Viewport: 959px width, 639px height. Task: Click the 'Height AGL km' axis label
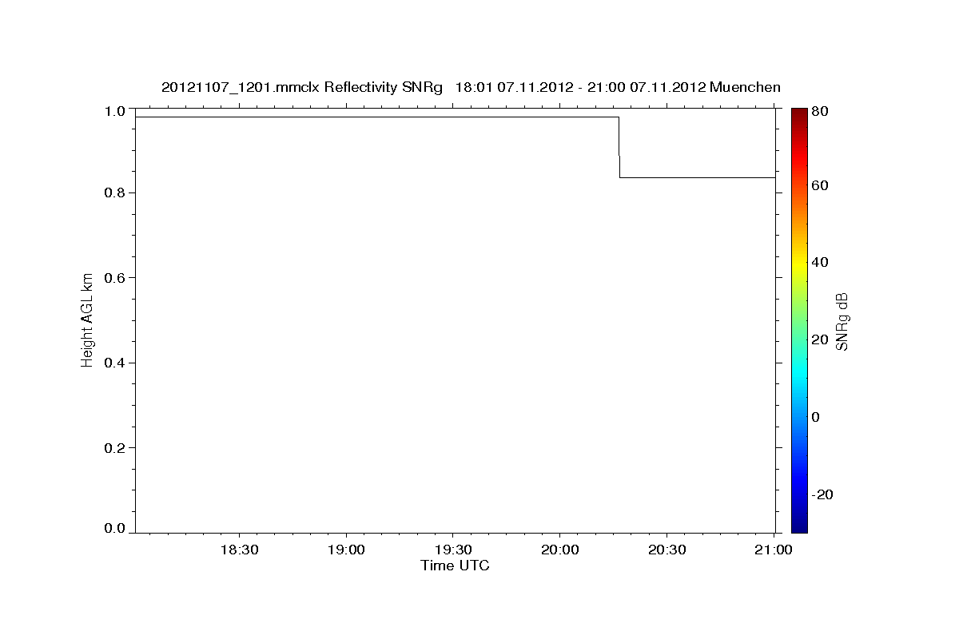[88, 319]
